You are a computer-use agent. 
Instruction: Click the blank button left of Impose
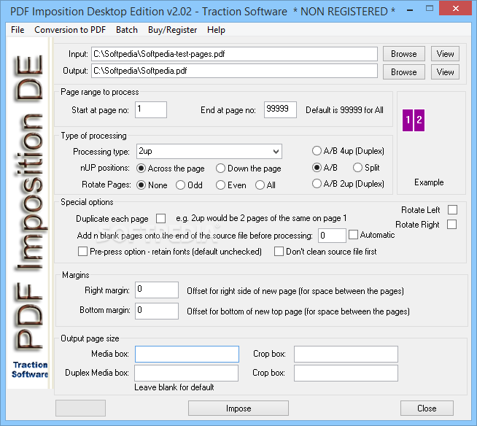click(x=81, y=408)
